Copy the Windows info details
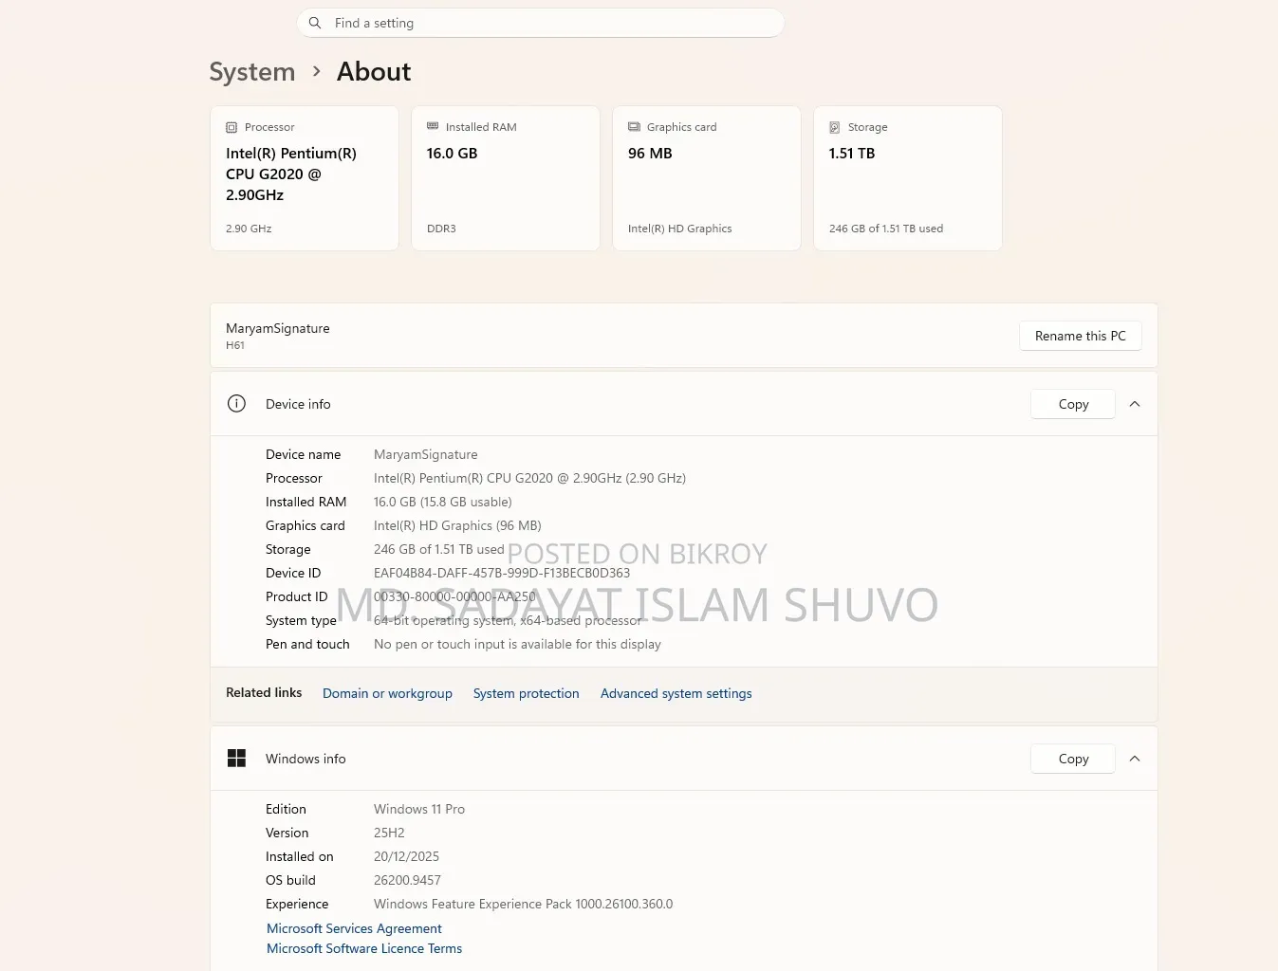This screenshot has width=1278, height=971. point(1073,759)
